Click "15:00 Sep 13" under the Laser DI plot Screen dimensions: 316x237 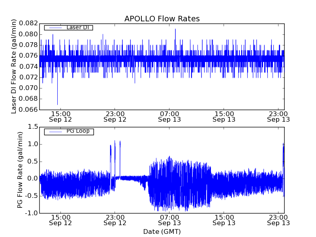tap(224, 117)
